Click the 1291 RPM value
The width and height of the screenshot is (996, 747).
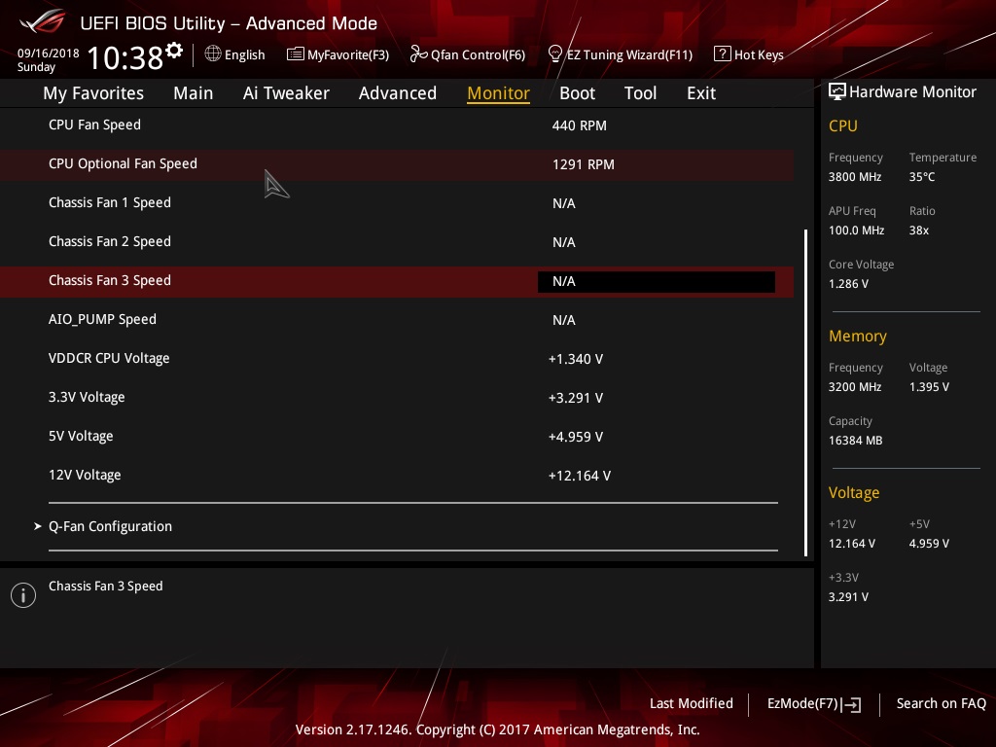(584, 164)
